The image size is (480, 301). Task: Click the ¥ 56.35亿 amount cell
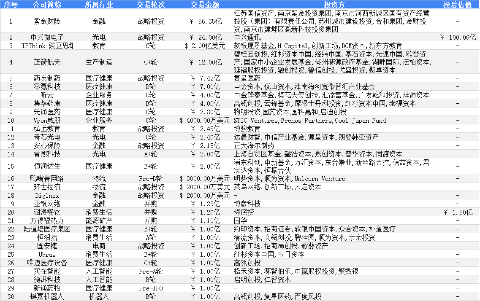[x=206, y=21]
